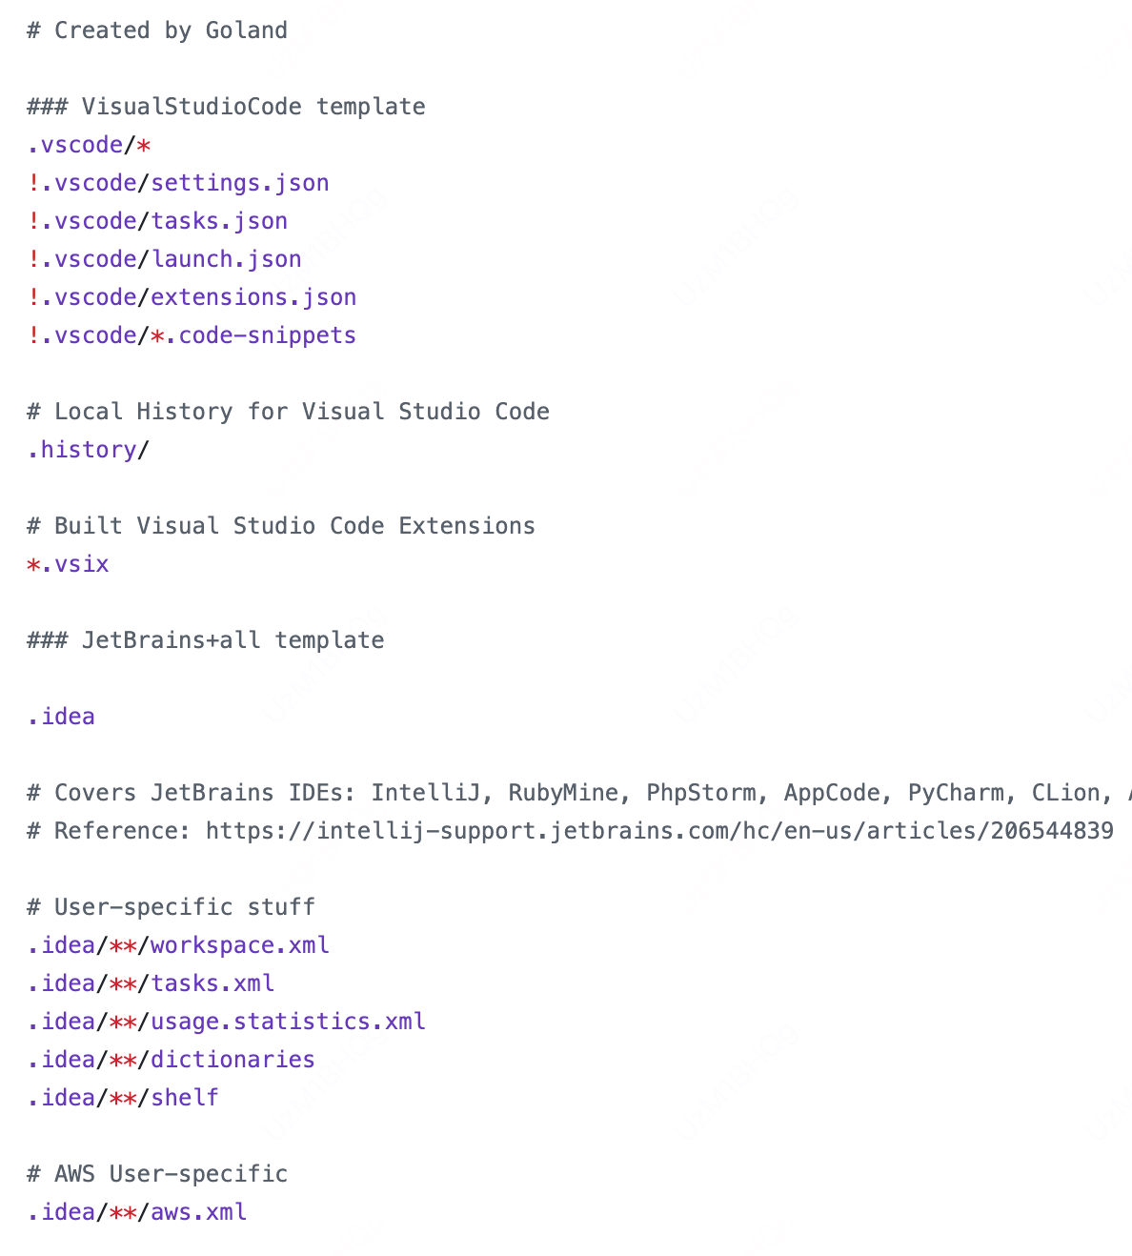Click the VisualStudioCode template heading line
Viewport: 1132px width, 1256px height.
coord(226,107)
